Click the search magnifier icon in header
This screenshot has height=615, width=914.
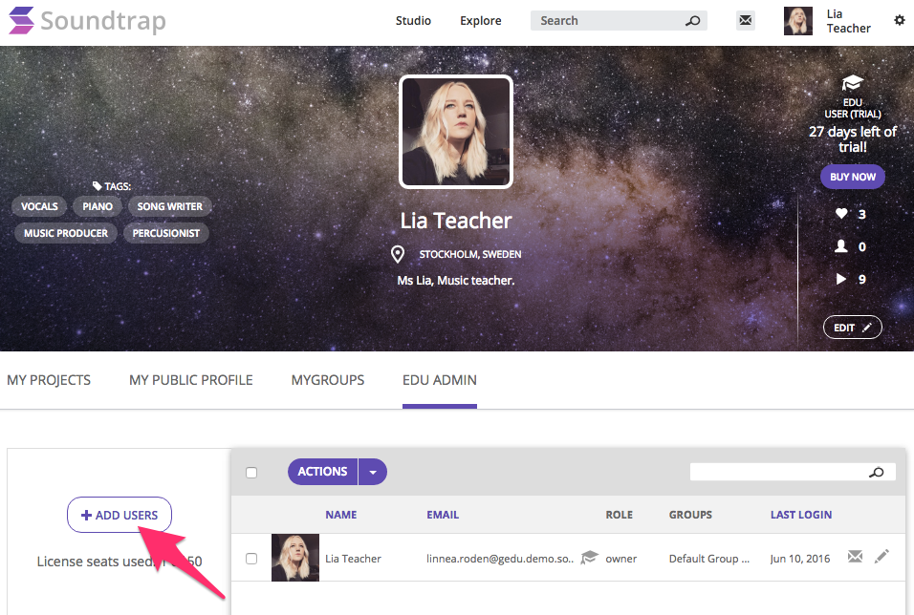coord(692,21)
